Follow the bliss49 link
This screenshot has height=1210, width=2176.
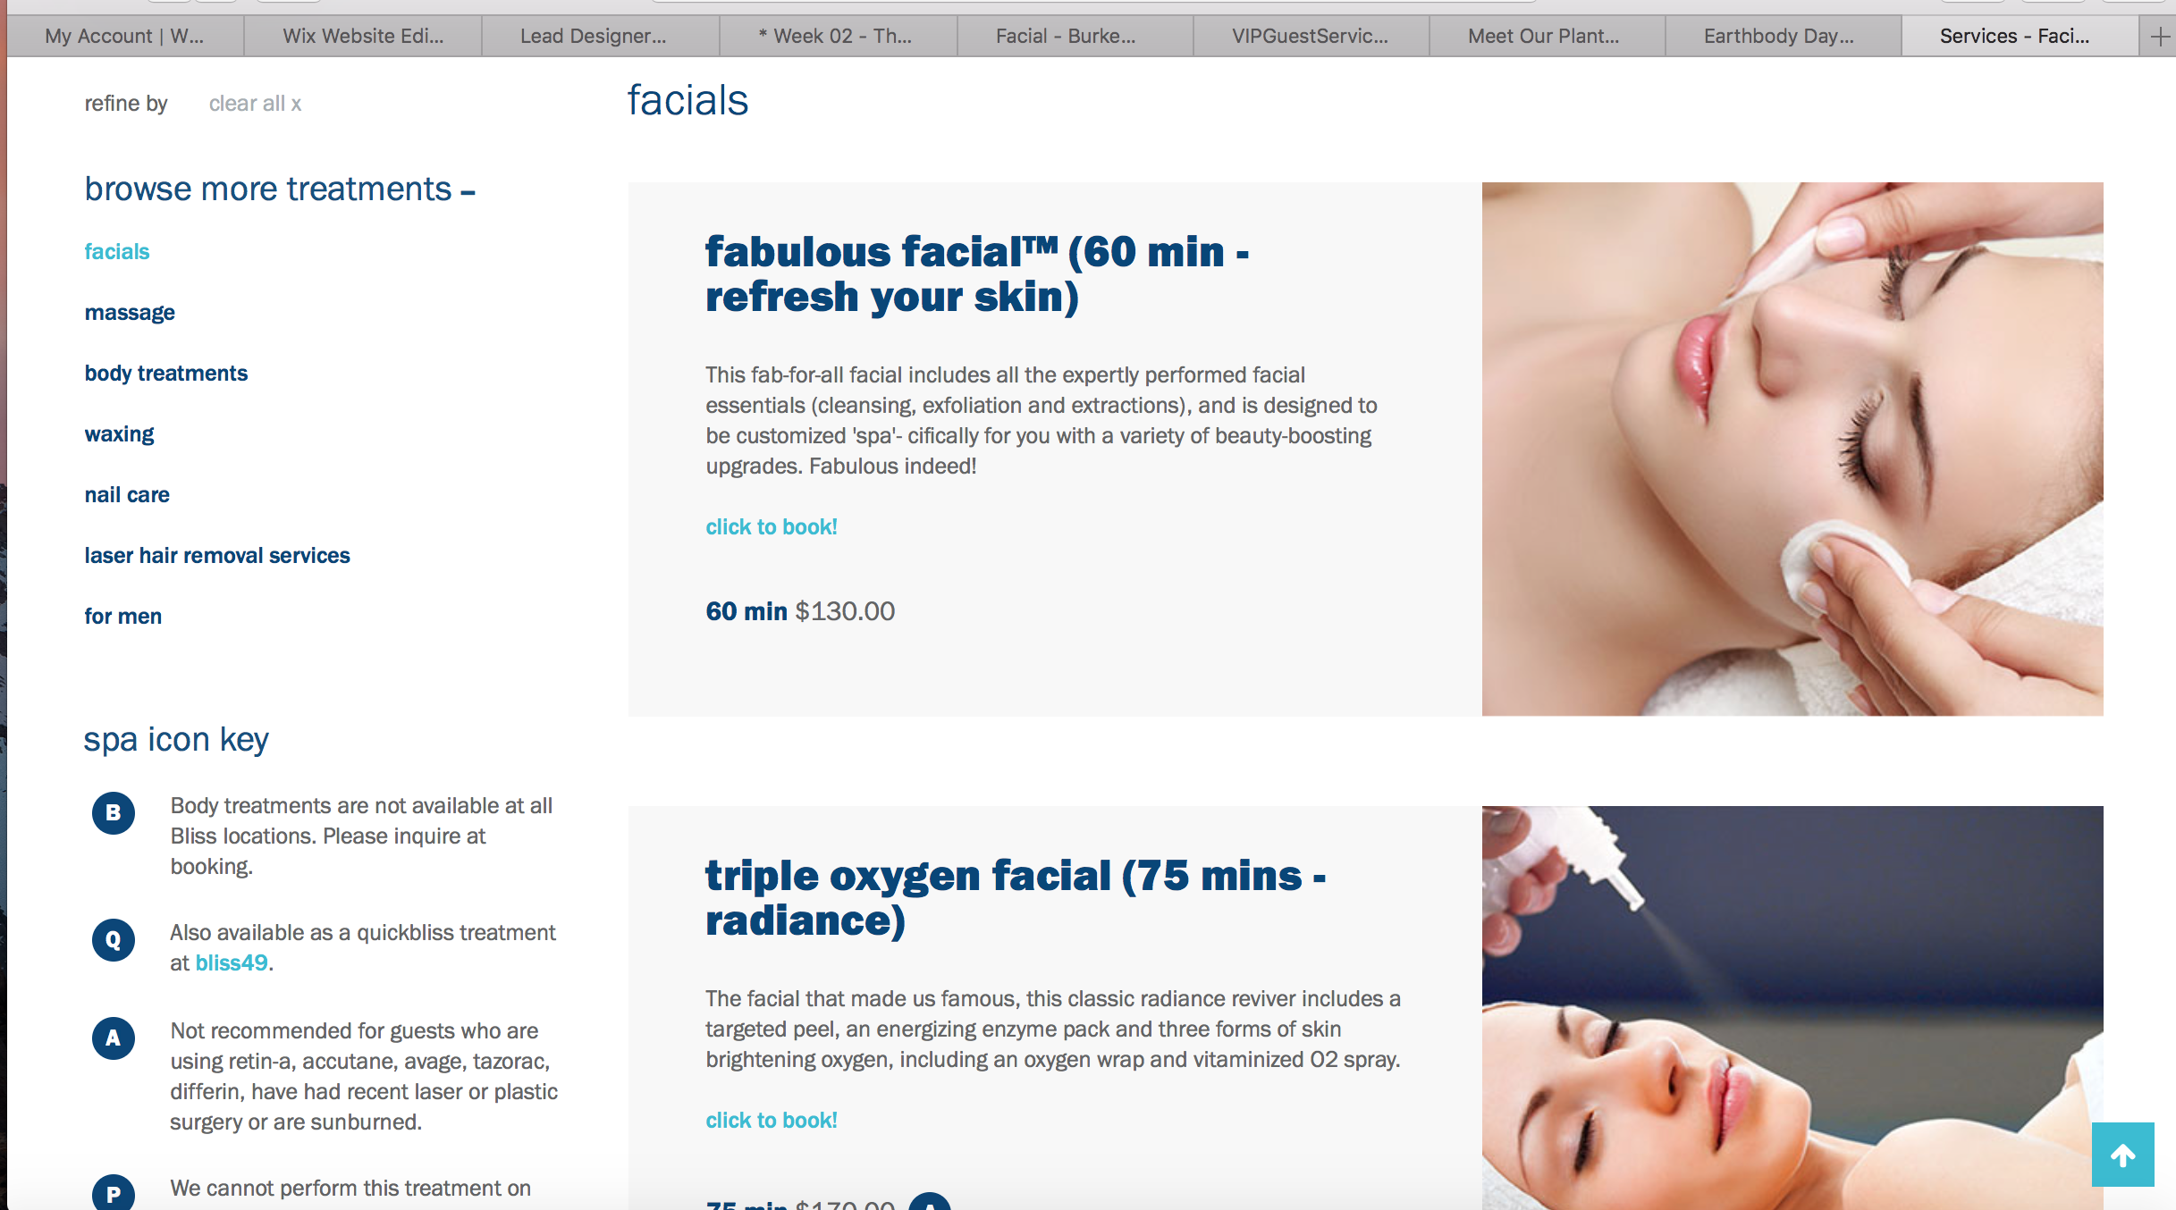coord(232,963)
